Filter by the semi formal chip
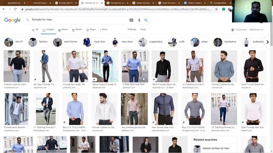This screenshot has width=273, height=153. [x=67, y=42]
